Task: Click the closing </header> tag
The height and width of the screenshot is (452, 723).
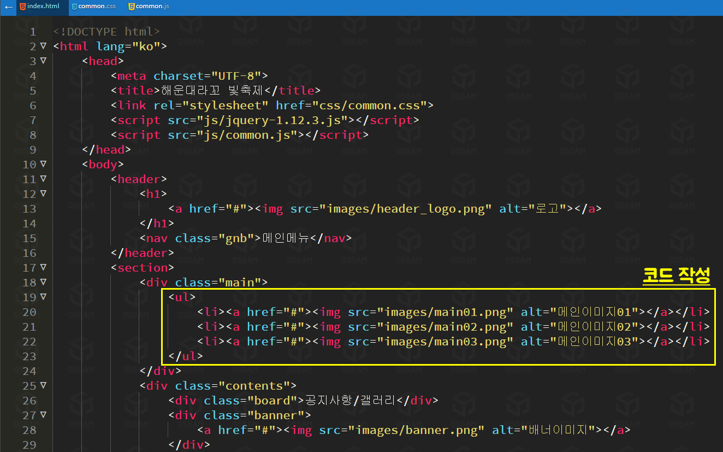Action: pos(143,253)
